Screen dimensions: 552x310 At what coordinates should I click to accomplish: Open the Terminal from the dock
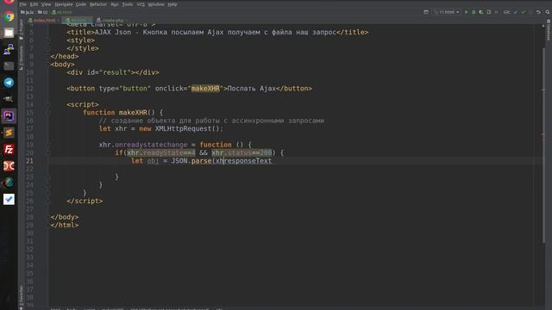point(9,66)
